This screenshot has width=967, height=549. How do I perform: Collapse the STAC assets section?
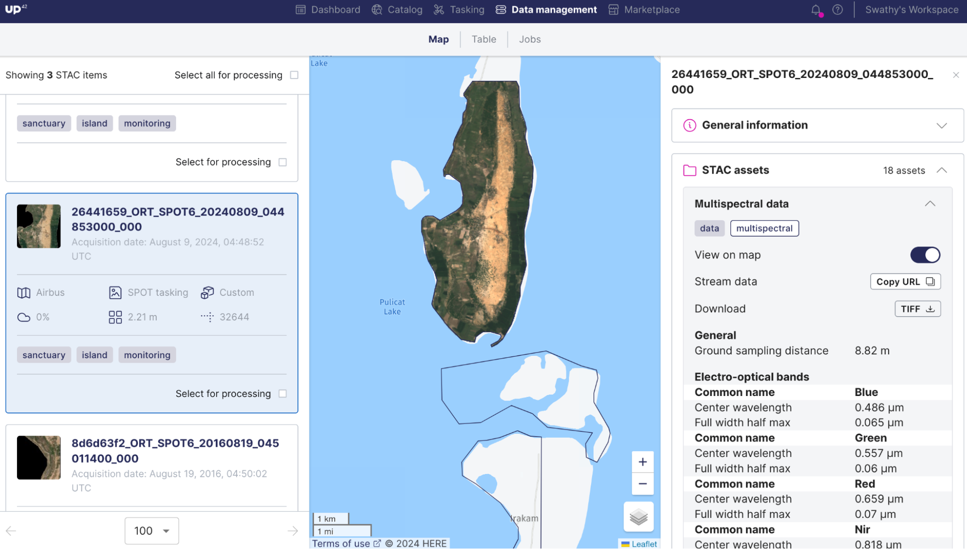(941, 170)
